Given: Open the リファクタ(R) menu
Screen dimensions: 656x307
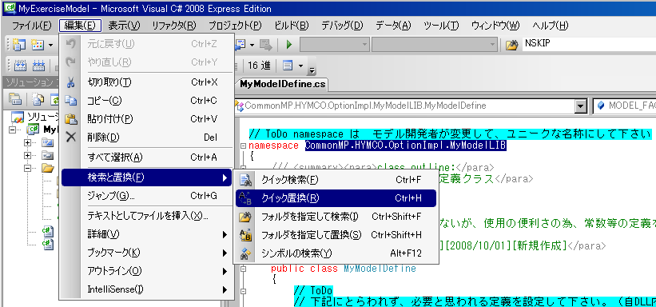Looking at the screenshot, I should click(x=174, y=26).
